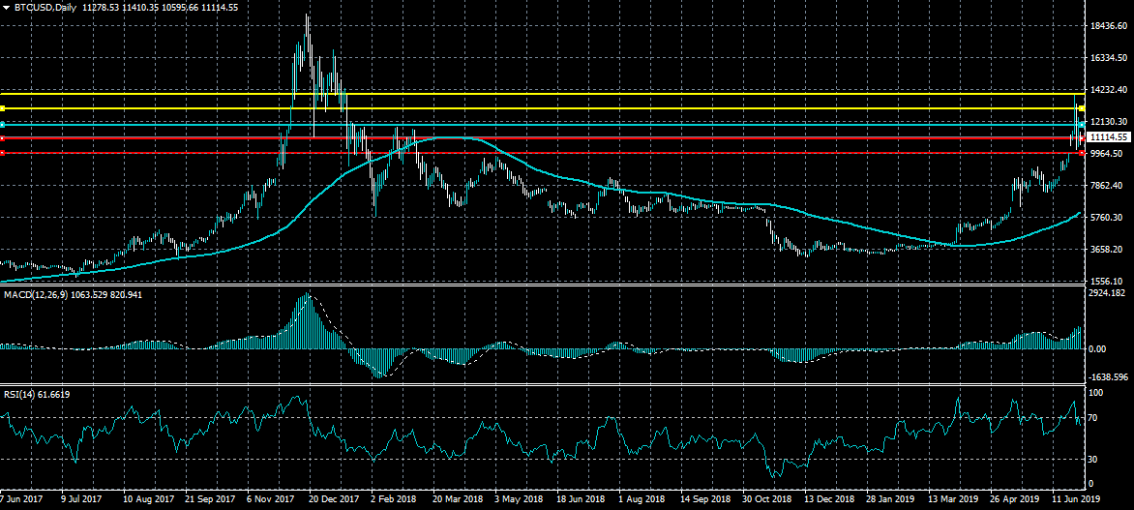Click the 1 Aug 2018 date label
The width and height of the screenshot is (1134, 510).
pyautogui.click(x=643, y=499)
